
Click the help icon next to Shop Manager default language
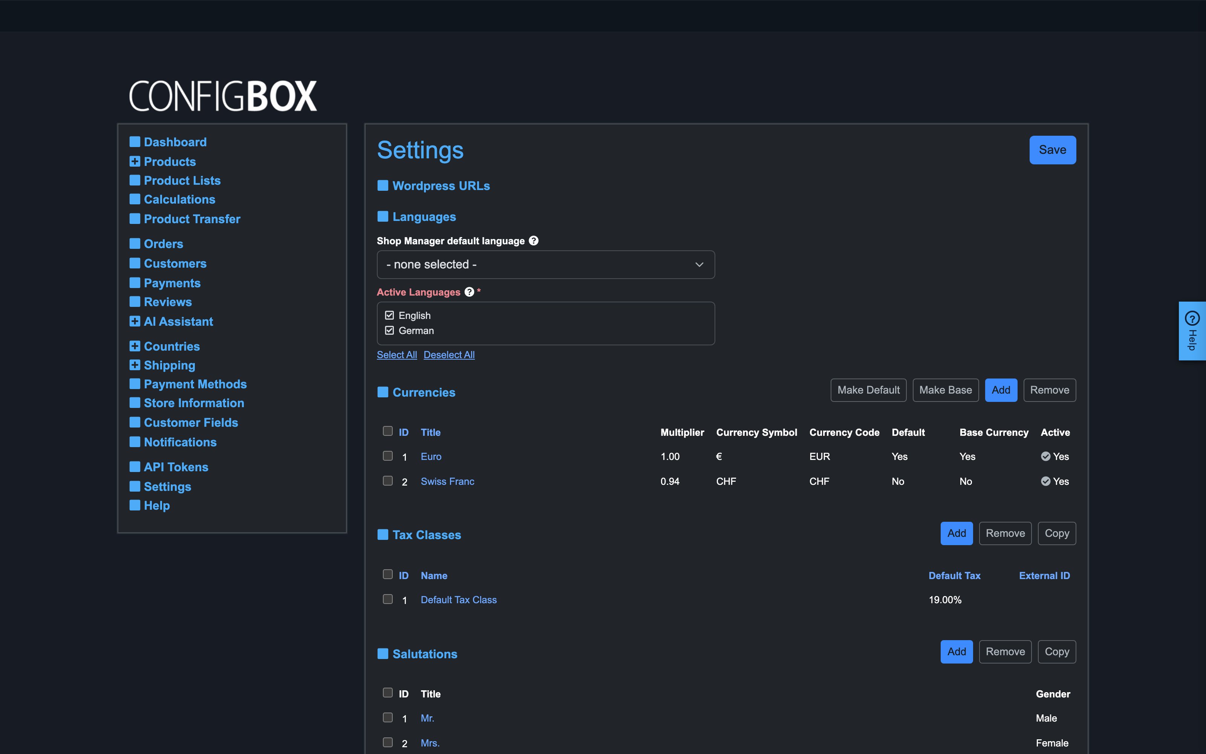tap(534, 241)
